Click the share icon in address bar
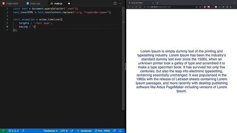Image resolution: width=237 pixels, height=133 pixels. [x=196, y=7]
